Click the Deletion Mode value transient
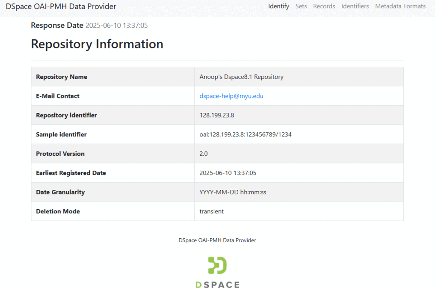The image size is (438, 290). 211,211
